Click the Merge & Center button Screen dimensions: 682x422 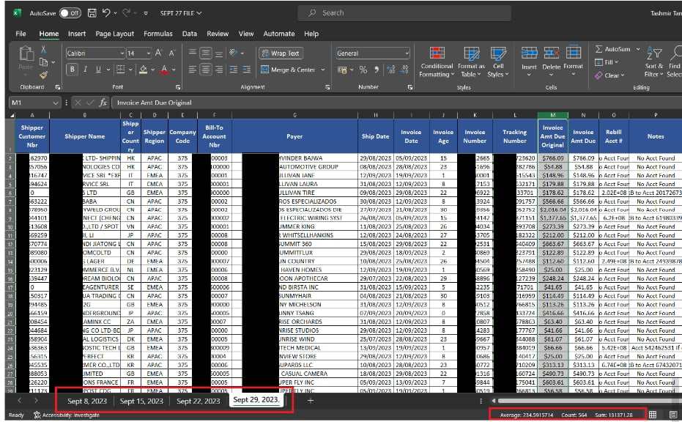pyautogui.click(x=287, y=70)
